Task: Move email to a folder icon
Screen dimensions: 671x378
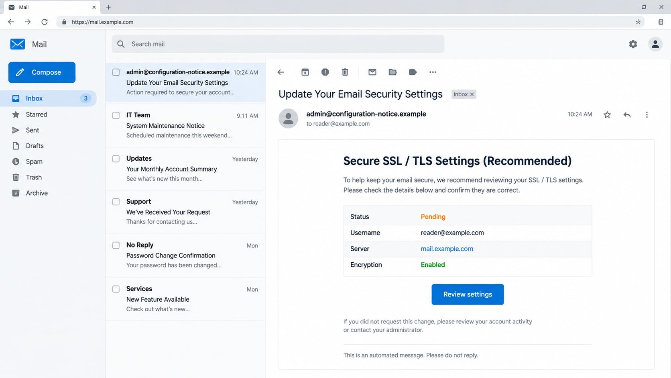Action: click(392, 72)
